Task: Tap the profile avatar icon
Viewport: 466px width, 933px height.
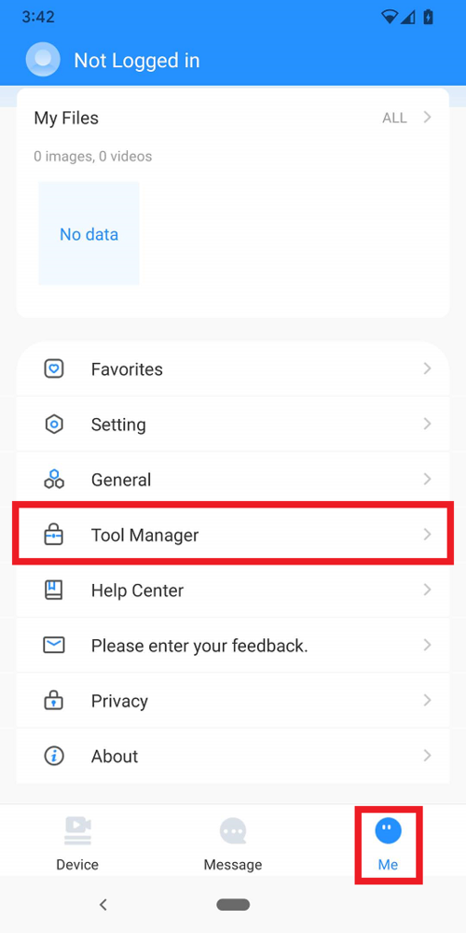Action: [x=43, y=60]
